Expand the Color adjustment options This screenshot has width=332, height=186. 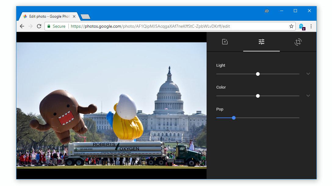click(x=308, y=96)
